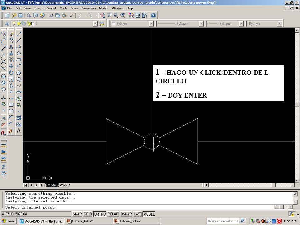Open the color control ByLayer dropdown

tap(151, 24)
